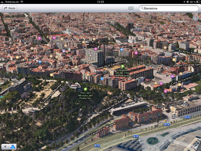201x151 pixels.
Task: Tap the Route button
Action: point(10,8)
